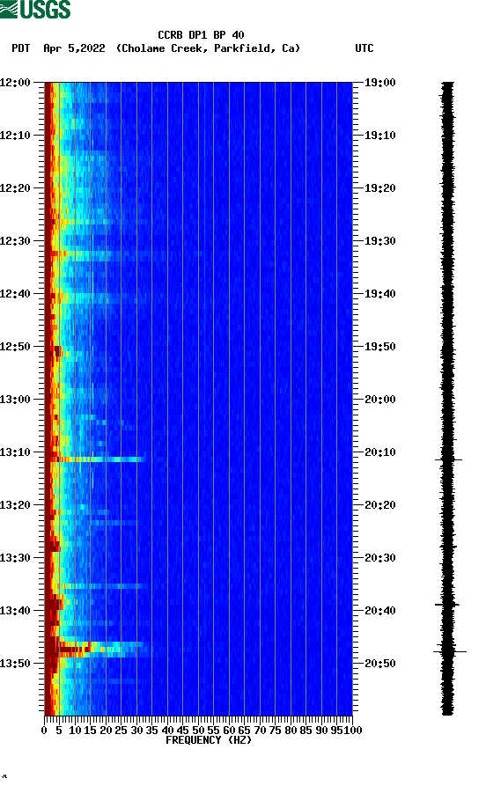486x786 pixels.
Task: Click the 20 Hz frequency tick label
Action: pos(106,731)
